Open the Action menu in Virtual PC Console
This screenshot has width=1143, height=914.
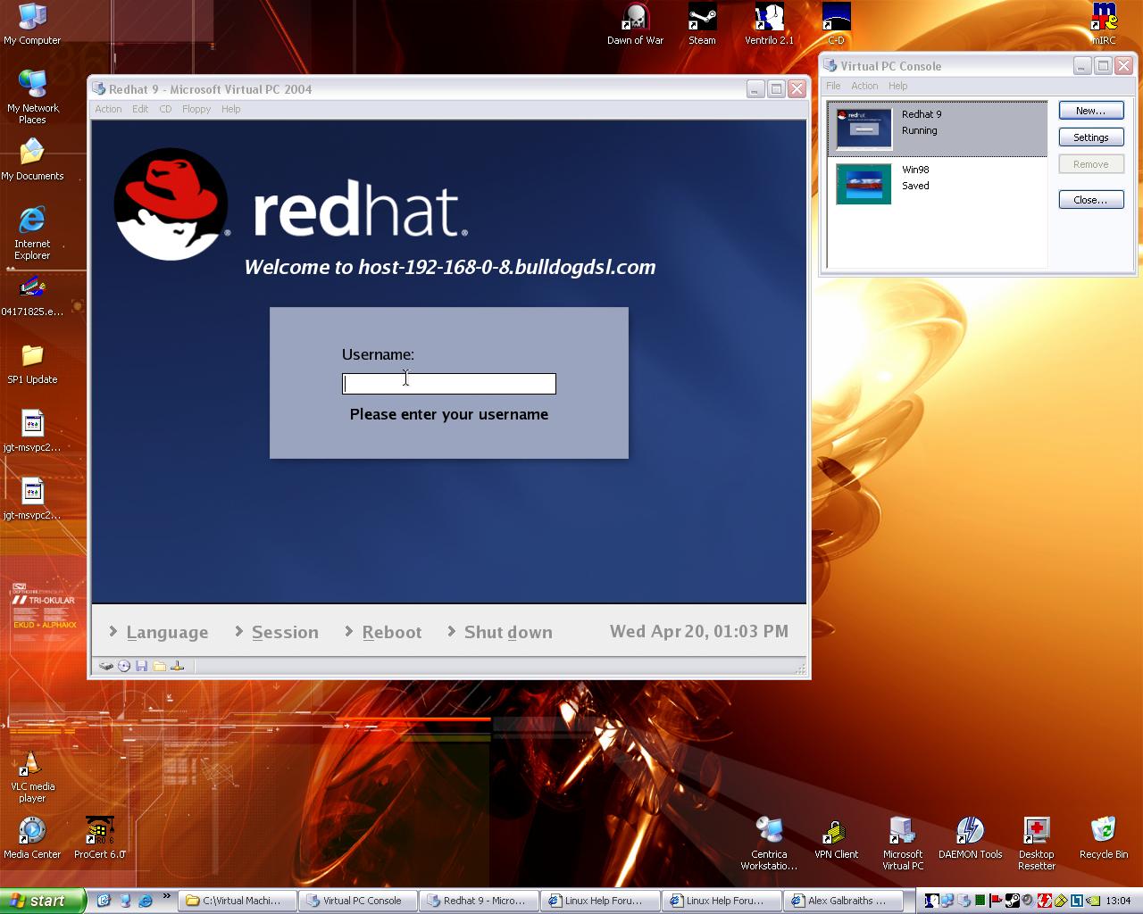tap(864, 86)
